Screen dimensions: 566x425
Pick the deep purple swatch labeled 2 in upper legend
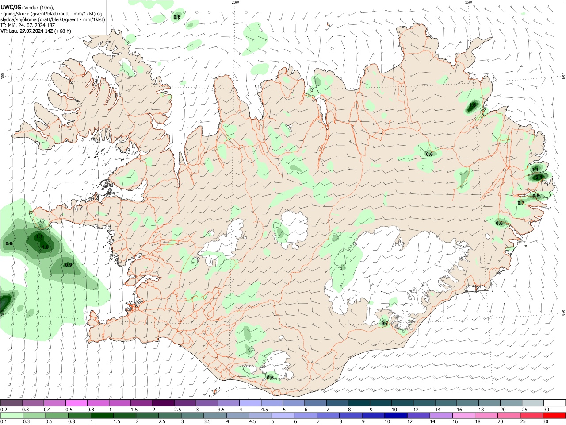click(163, 403)
